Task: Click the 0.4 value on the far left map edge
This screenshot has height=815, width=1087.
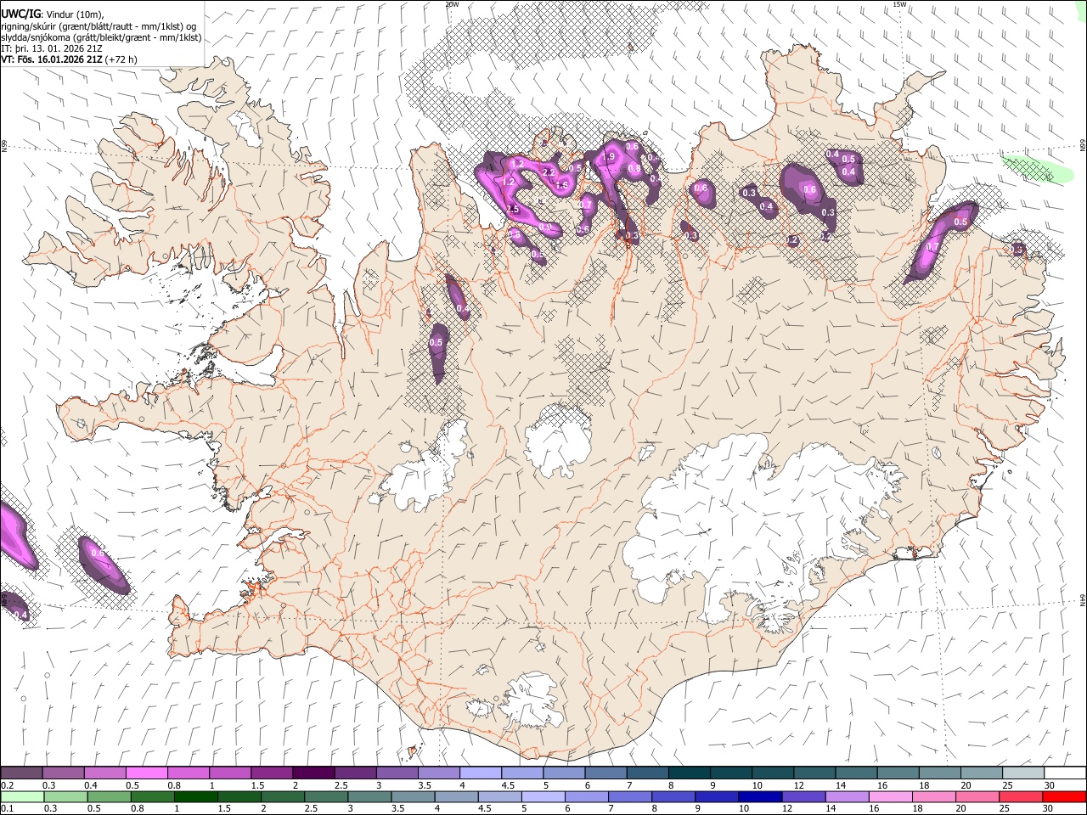Action: [x=21, y=615]
